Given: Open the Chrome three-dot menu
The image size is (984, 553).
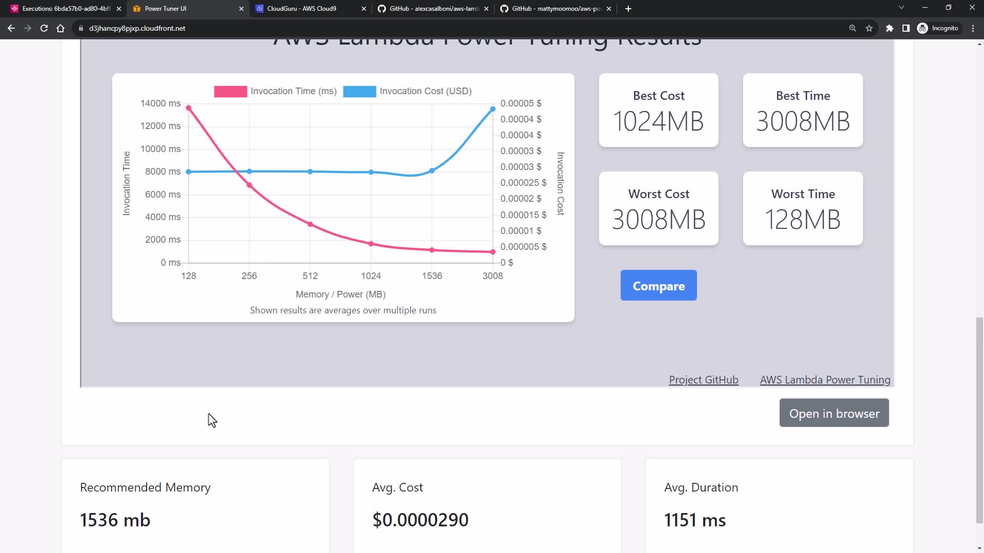Looking at the screenshot, I should pyautogui.click(x=973, y=28).
